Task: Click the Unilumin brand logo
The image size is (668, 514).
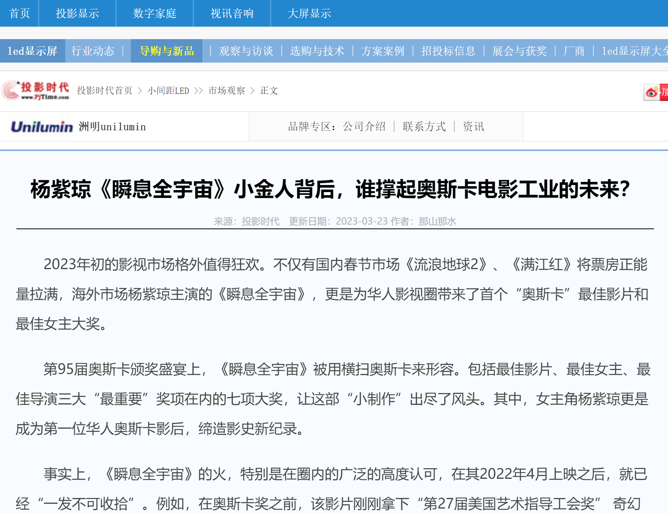Action: coord(42,127)
